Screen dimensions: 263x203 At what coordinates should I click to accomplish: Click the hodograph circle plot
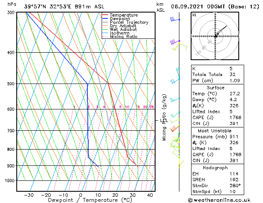coord(215,36)
